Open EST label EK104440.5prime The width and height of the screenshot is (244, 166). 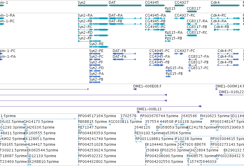[161, 145]
